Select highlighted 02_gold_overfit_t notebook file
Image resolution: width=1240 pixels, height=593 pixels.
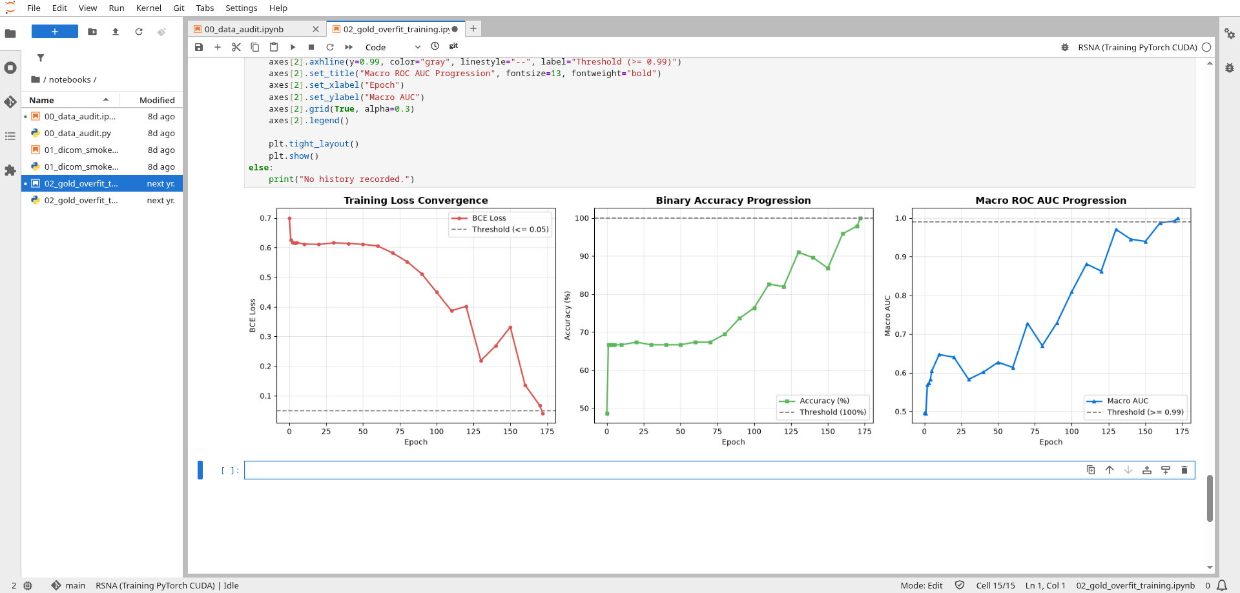(x=102, y=183)
